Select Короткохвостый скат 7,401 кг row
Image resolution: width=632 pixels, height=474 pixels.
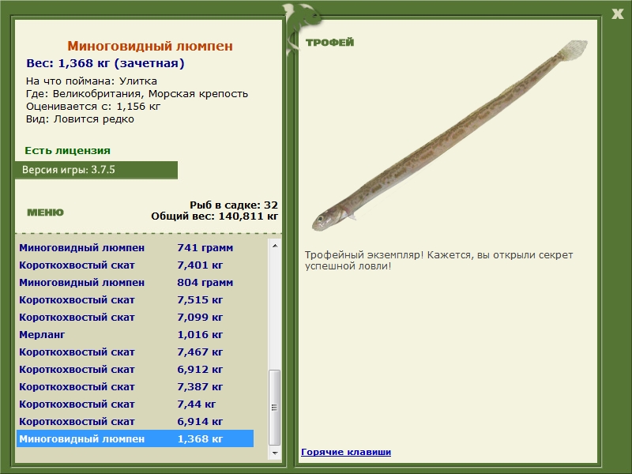tap(135, 265)
